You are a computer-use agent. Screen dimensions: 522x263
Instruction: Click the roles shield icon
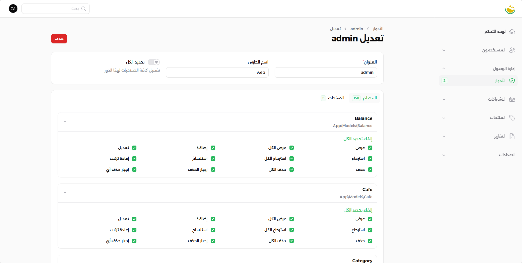click(512, 81)
